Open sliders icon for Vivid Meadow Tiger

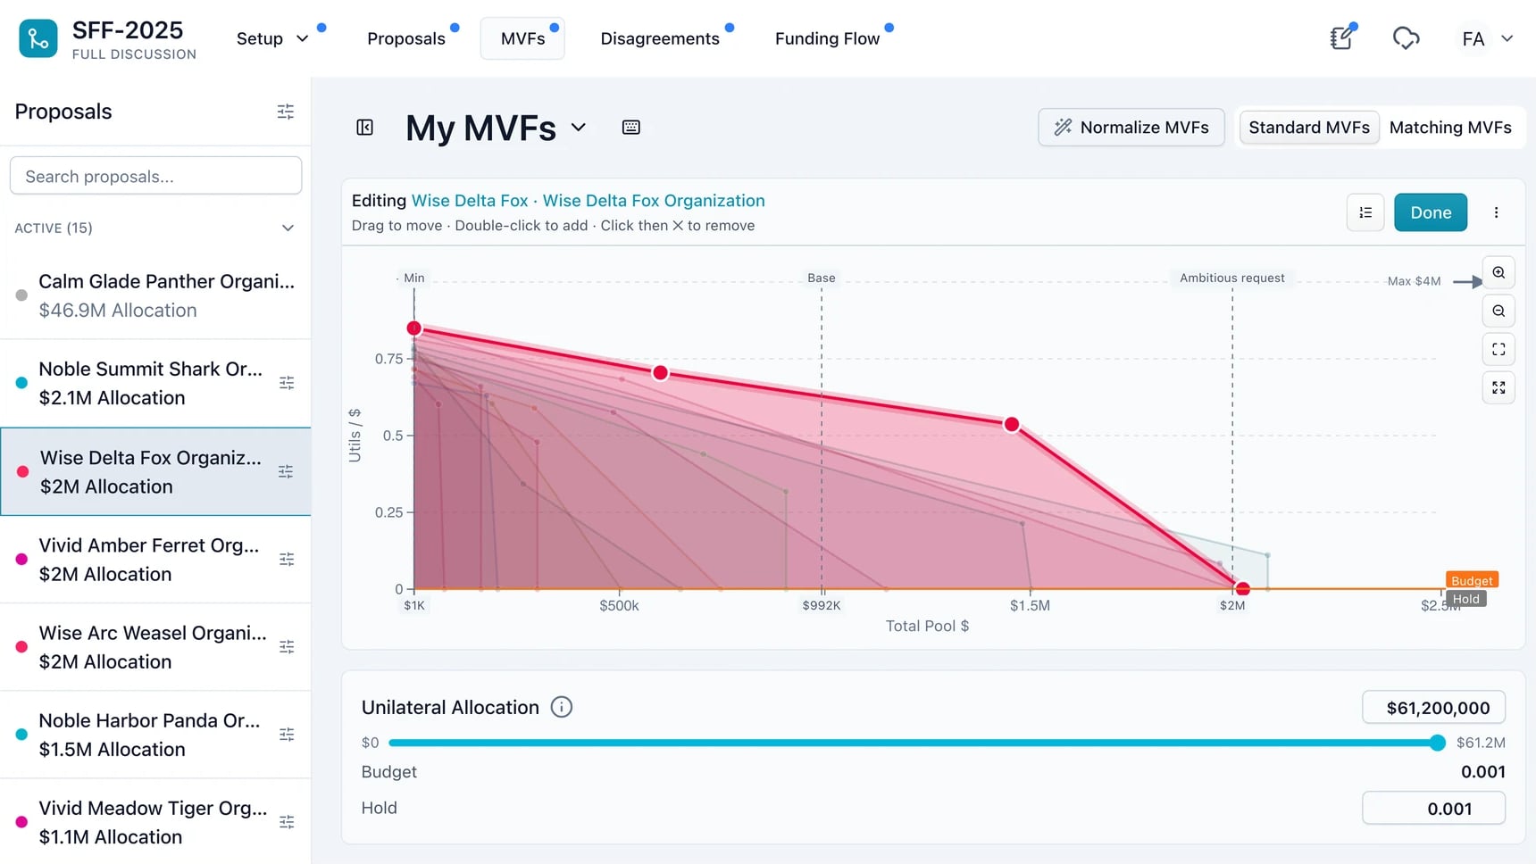pyautogui.click(x=287, y=821)
